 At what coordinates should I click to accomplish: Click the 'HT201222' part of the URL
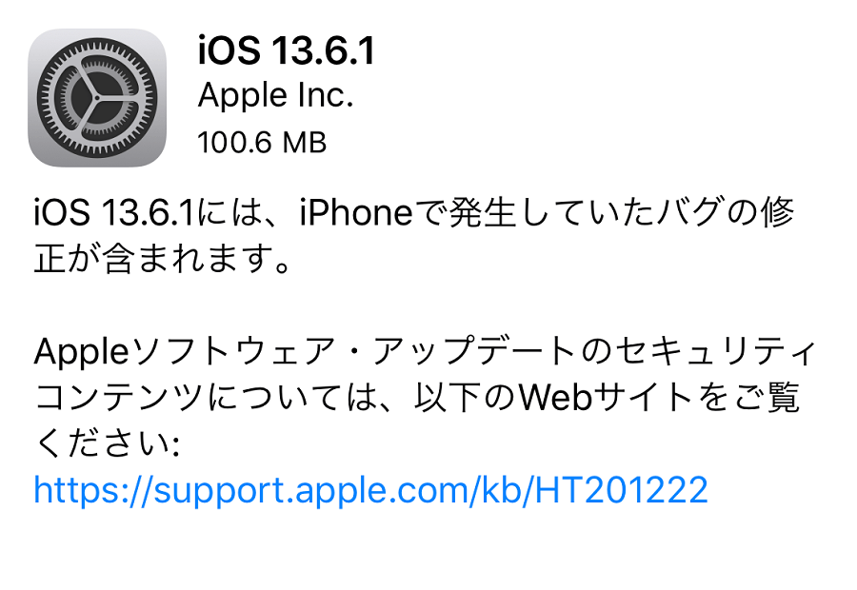tap(621, 490)
